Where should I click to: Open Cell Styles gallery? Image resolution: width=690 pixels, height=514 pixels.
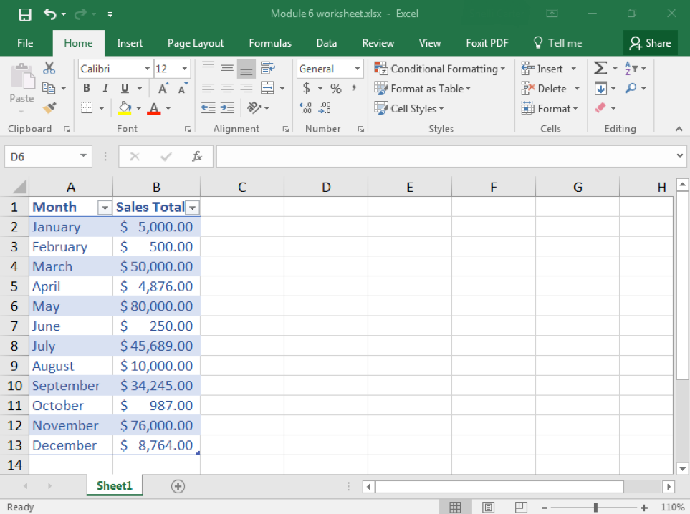point(409,108)
